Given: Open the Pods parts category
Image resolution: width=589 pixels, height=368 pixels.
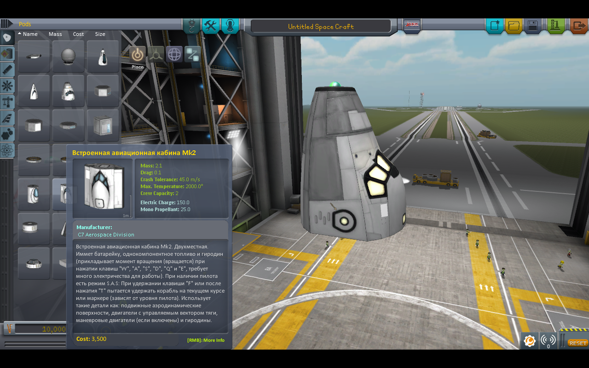Looking at the screenshot, I should pyautogui.click(x=7, y=38).
